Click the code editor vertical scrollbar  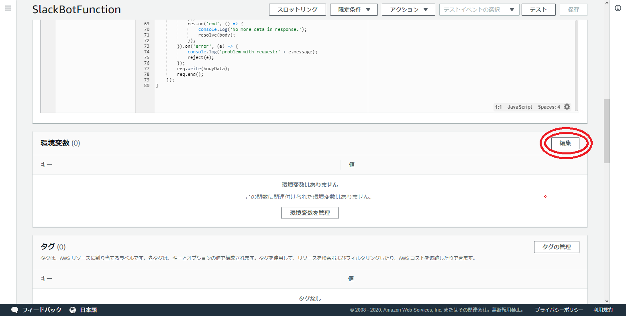coord(577,66)
